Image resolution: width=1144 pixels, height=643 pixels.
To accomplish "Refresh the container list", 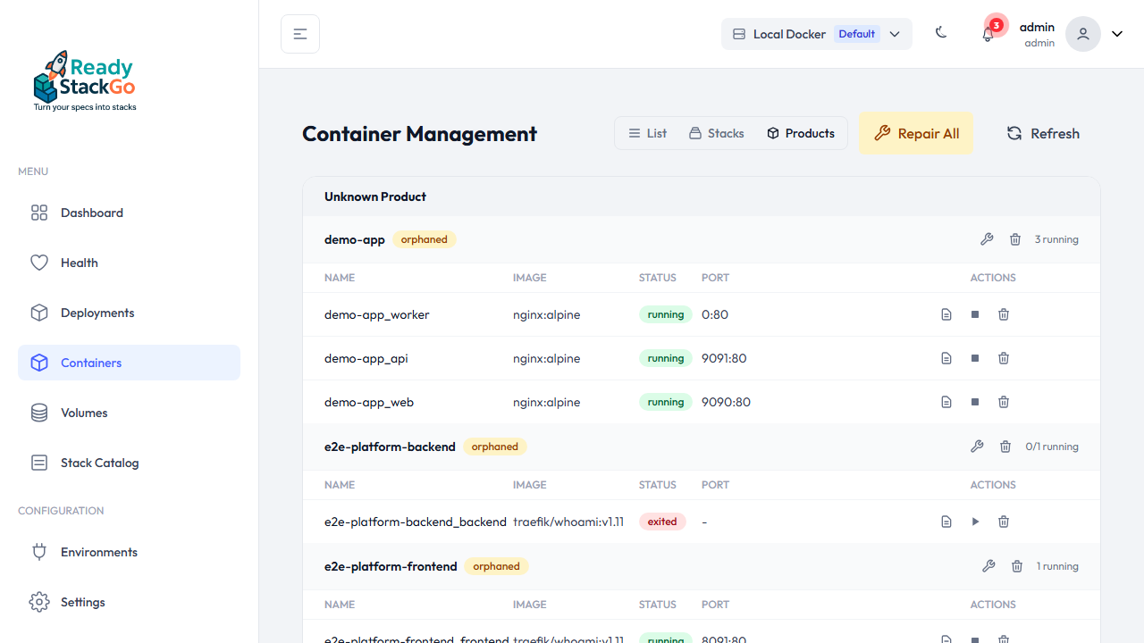I will click(x=1043, y=132).
